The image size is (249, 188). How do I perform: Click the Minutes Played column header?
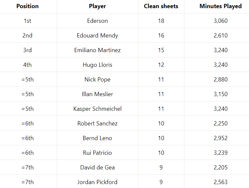click(221, 6)
